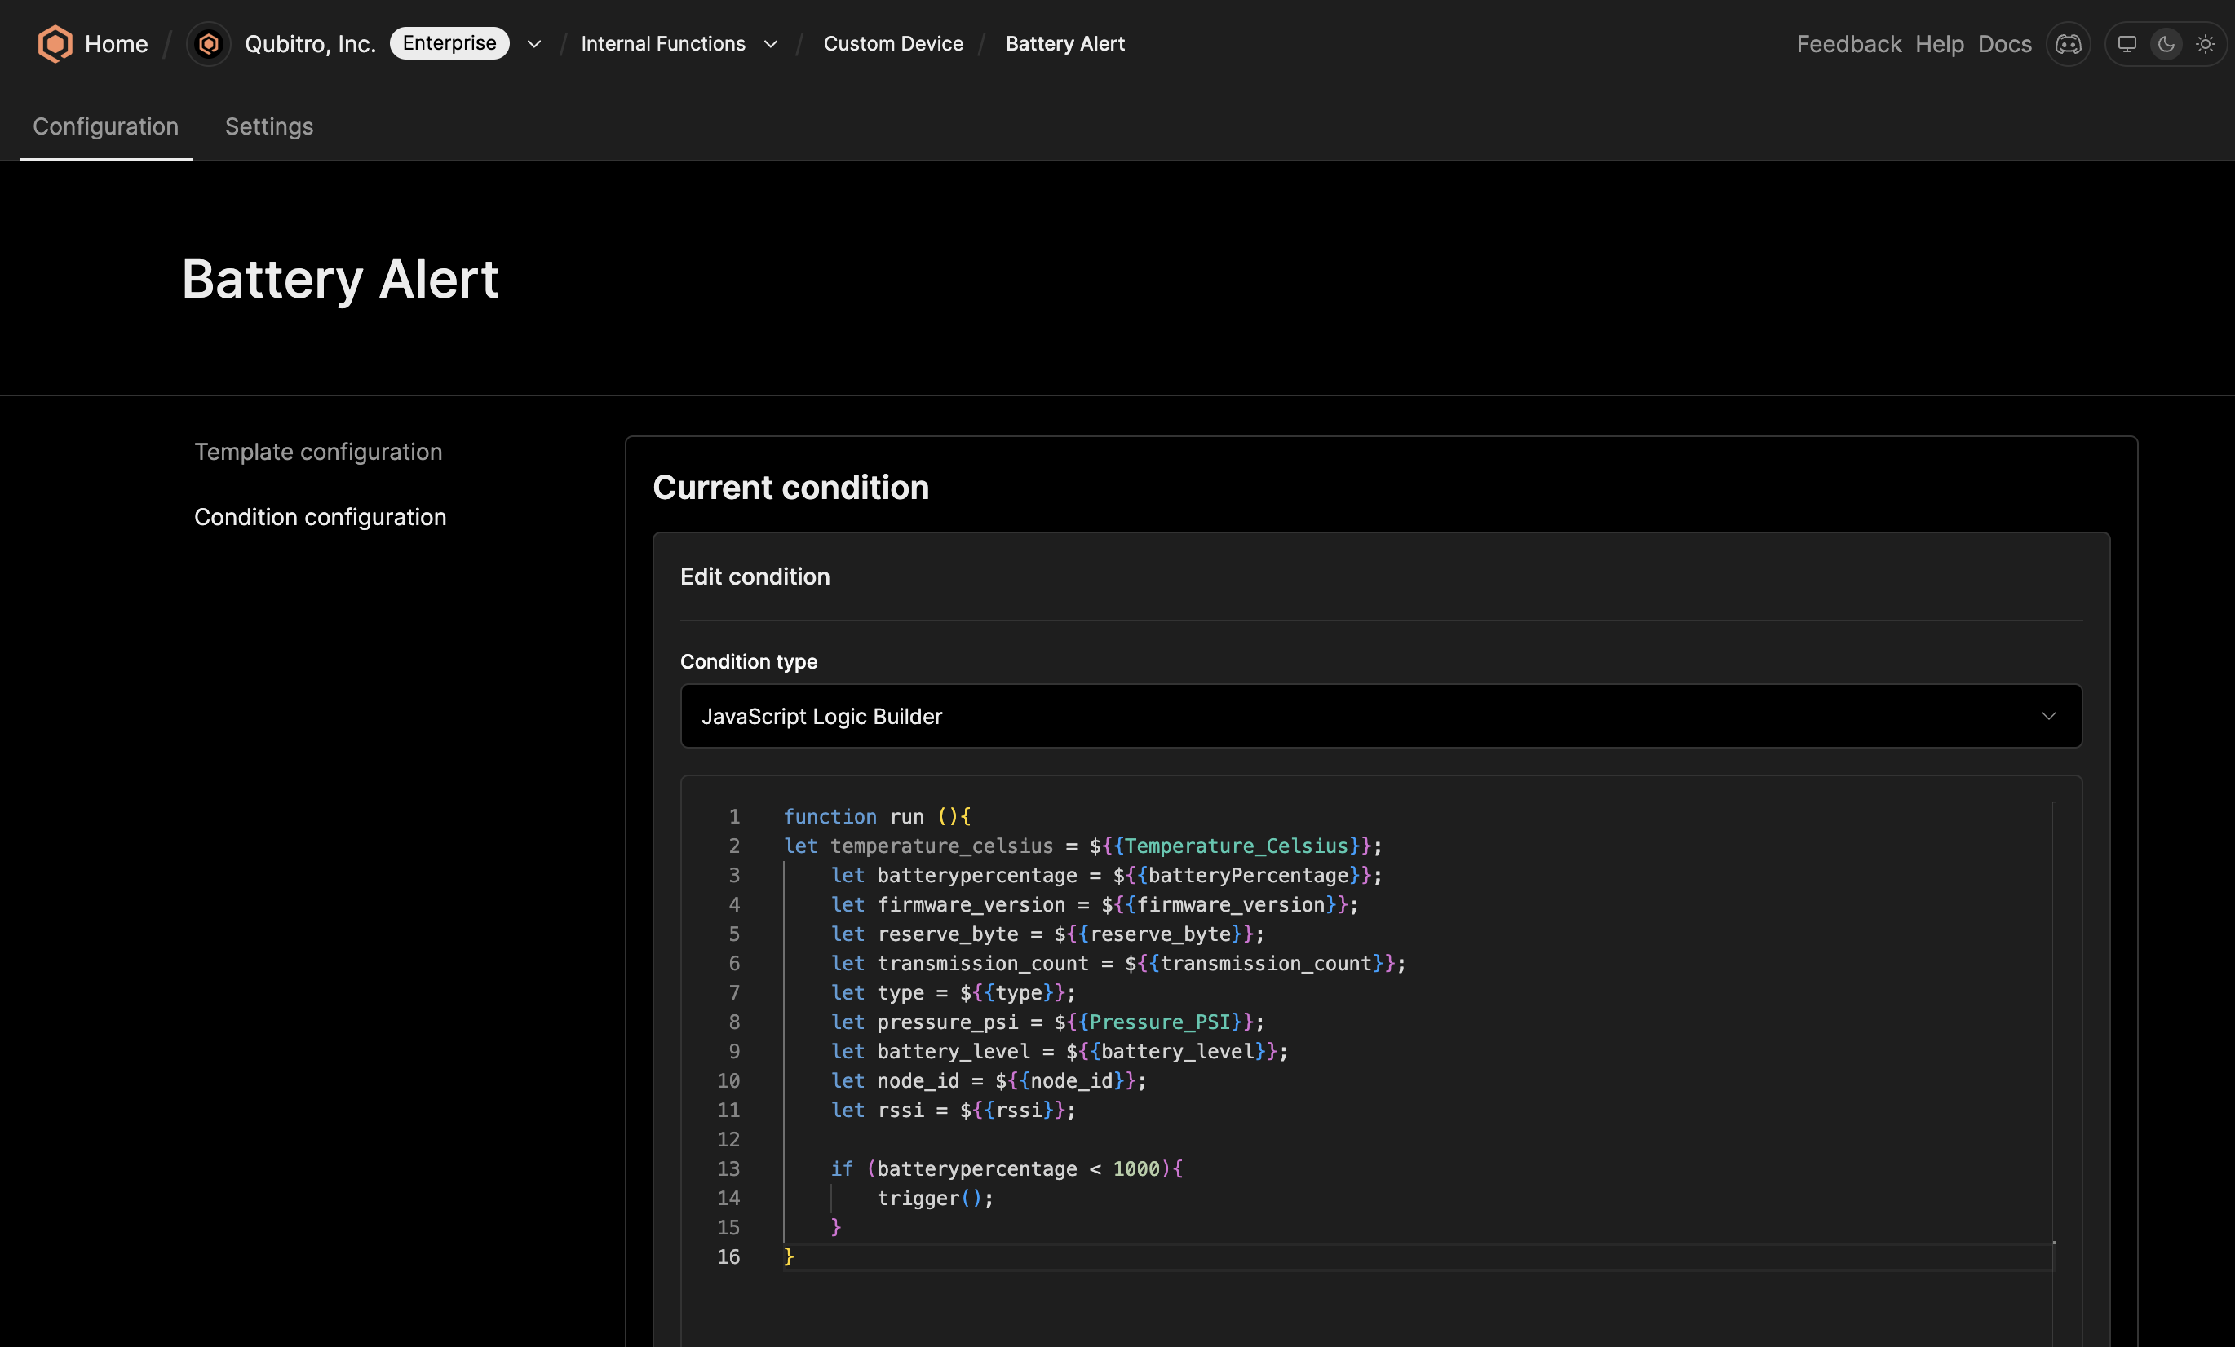Viewport: 2235px width, 1347px height.
Task: Click the trigger() call on line 14
Action: (935, 1199)
